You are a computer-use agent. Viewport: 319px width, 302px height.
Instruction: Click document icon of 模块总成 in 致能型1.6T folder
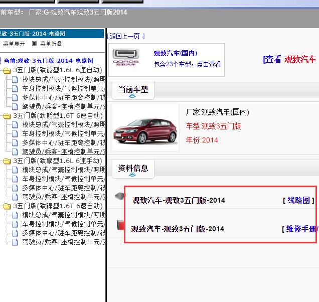point(15,125)
